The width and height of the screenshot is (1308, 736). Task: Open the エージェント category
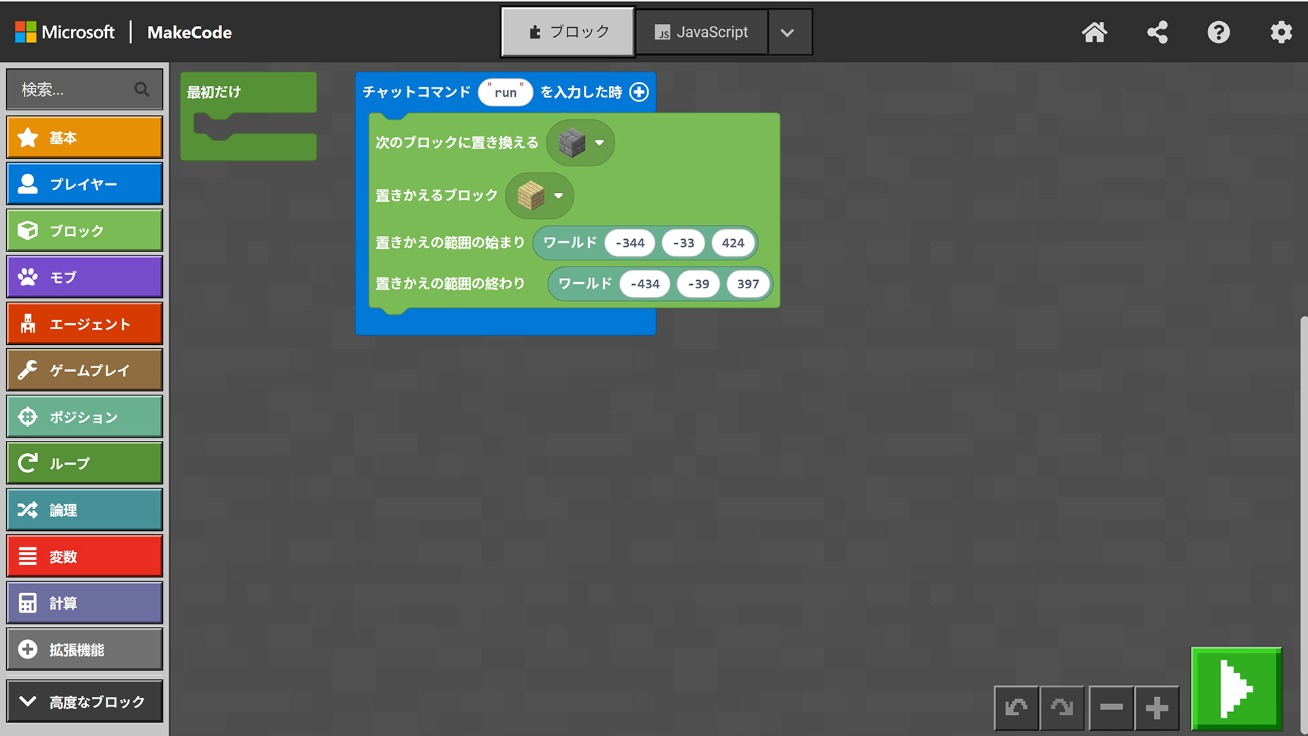84,324
